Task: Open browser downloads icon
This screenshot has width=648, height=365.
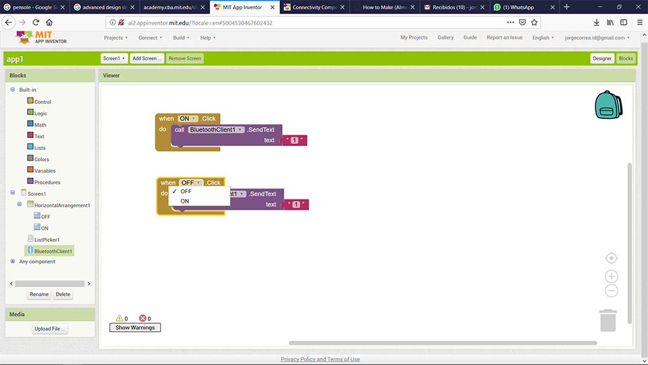Action: [x=596, y=22]
